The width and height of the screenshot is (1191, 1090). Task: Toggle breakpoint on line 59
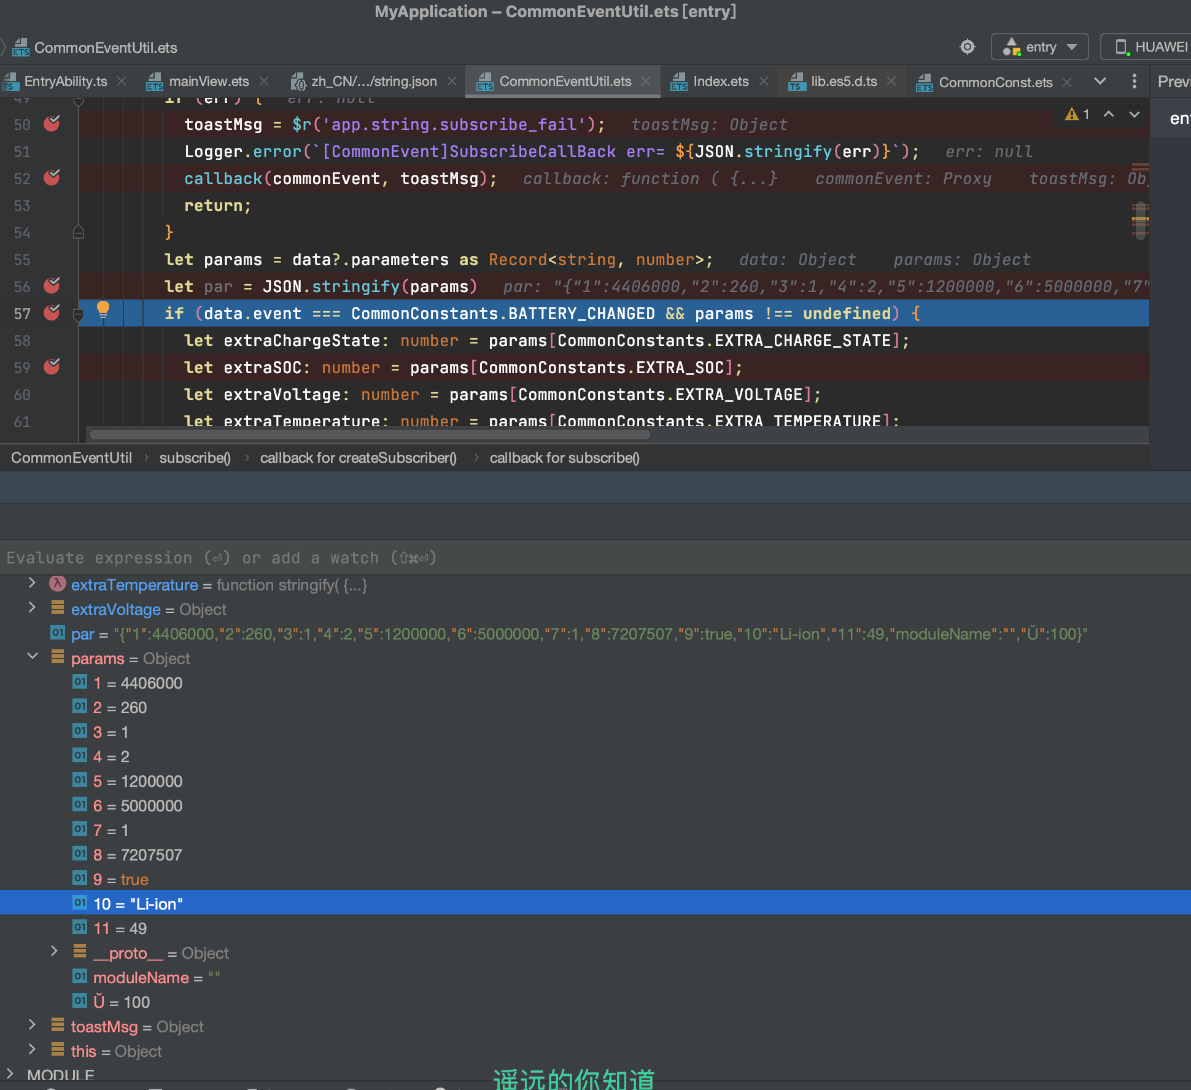click(52, 367)
